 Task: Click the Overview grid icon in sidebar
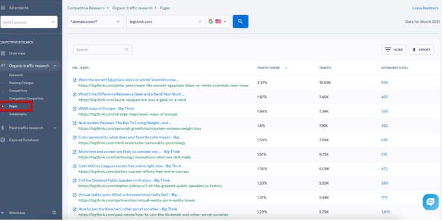point(3,54)
